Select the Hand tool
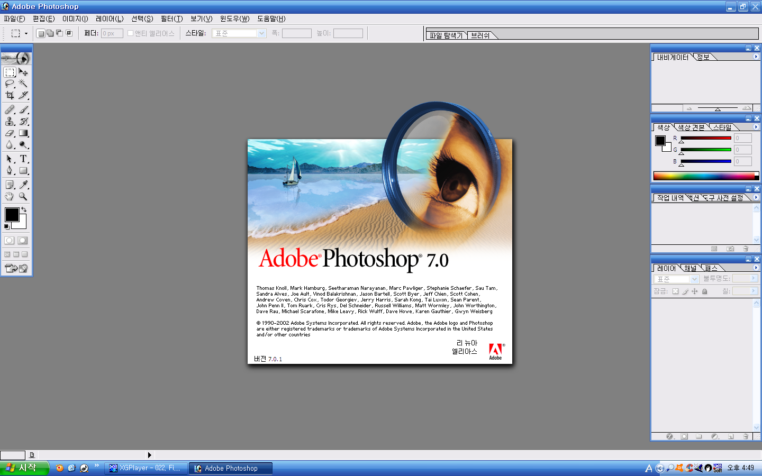Image resolution: width=762 pixels, height=476 pixels. [x=10, y=196]
